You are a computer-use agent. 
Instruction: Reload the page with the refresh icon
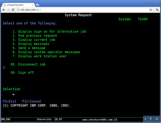[x=13, y=10]
